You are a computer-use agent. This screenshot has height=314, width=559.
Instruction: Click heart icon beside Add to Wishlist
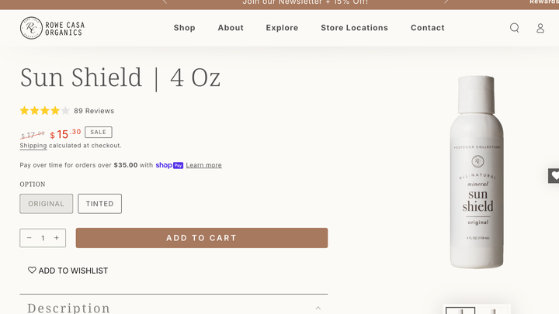[x=32, y=271]
